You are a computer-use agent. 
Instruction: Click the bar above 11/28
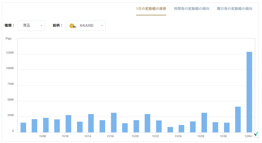coord(204,122)
